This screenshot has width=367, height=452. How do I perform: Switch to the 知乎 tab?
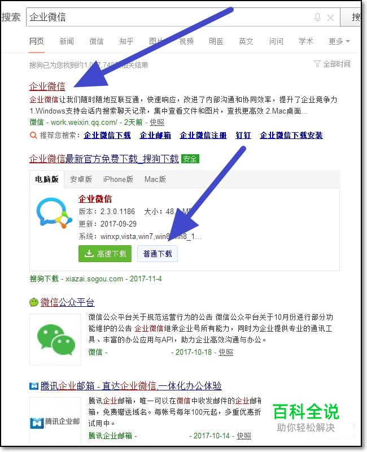point(126,41)
